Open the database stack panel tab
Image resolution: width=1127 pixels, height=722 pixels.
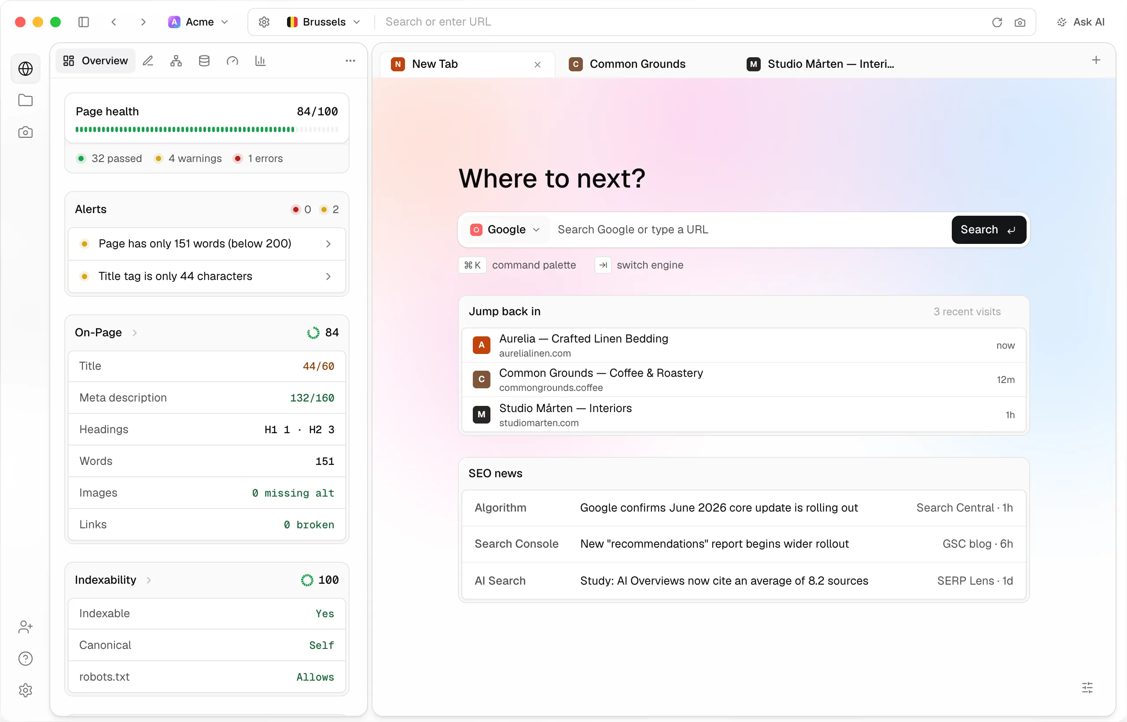204,60
